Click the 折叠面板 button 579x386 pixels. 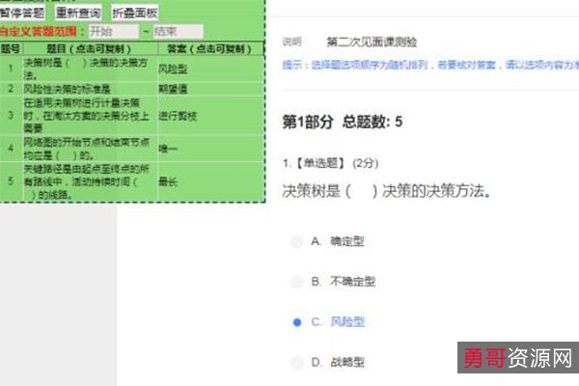[x=135, y=14]
